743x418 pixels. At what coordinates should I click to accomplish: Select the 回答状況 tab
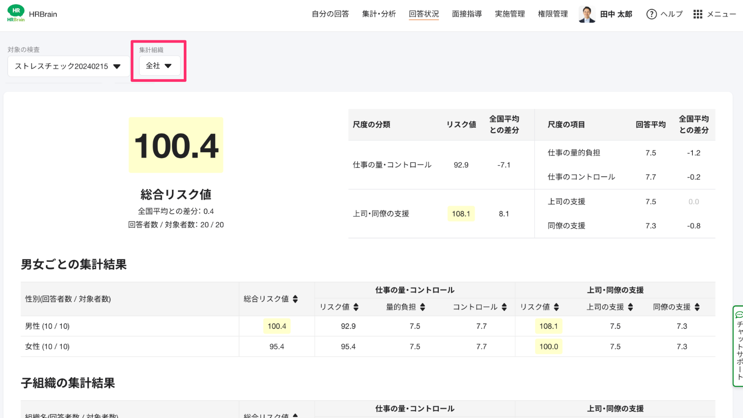click(423, 14)
